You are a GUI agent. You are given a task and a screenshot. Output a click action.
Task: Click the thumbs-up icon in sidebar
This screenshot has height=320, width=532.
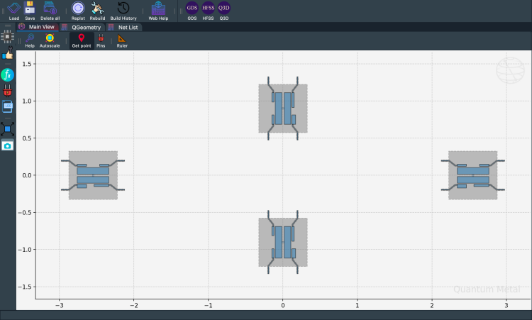click(x=8, y=55)
